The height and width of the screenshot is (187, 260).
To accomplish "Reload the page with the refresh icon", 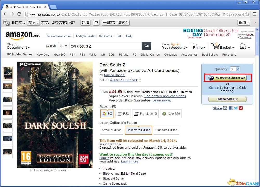I will pyautogui.click(x=19, y=14).
